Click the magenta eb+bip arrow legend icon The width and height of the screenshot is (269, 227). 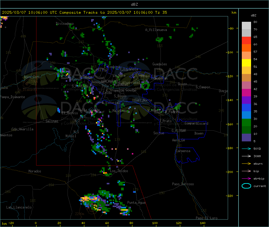(246, 179)
